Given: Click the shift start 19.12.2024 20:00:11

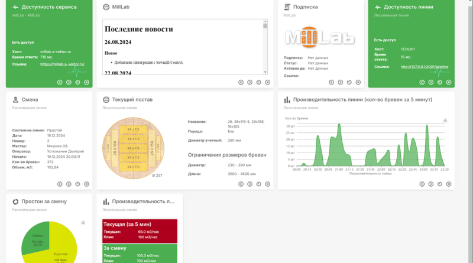Looking at the screenshot, I should pos(64,157).
